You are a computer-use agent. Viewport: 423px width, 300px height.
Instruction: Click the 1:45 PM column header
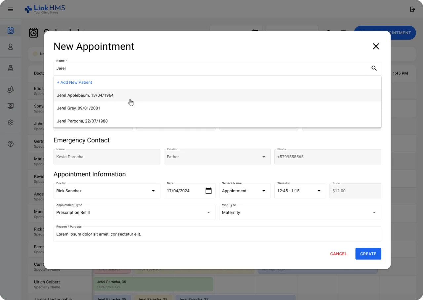pos(400,73)
